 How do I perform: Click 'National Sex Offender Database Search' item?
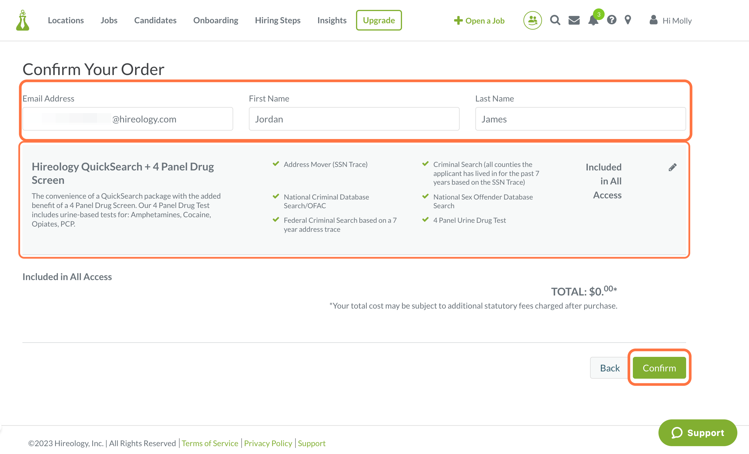click(x=483, y=201)
